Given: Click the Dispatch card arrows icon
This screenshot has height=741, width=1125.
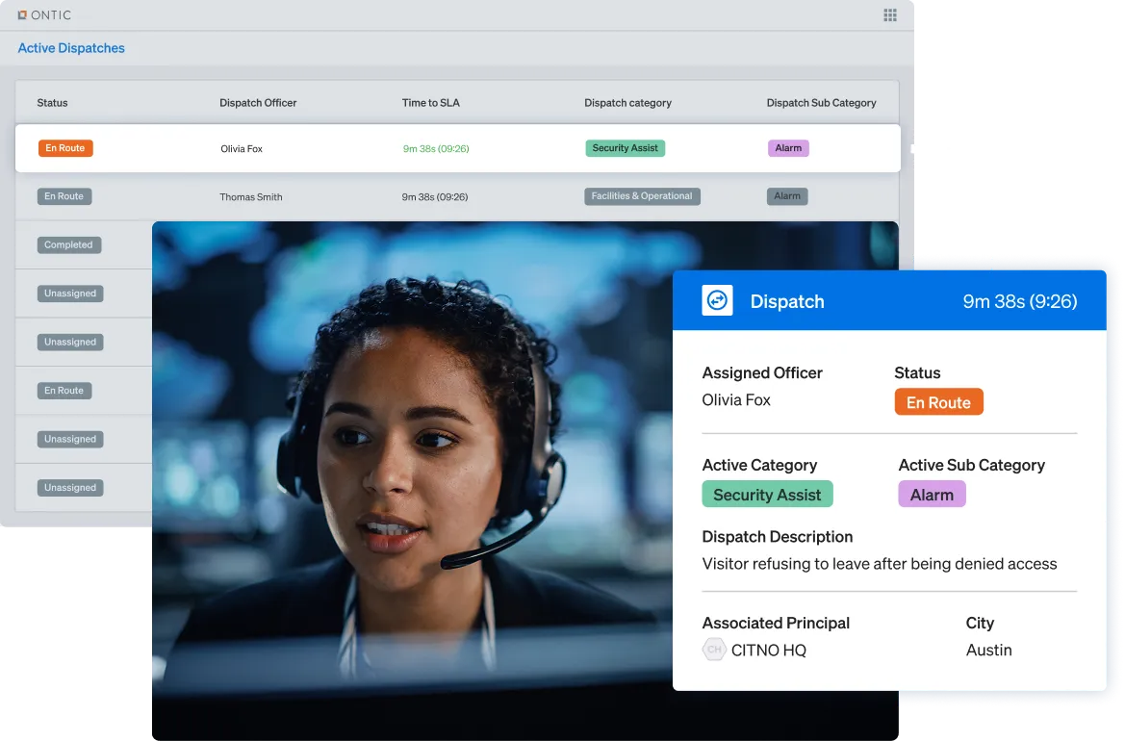Looking at the screenshot, I should pos(717,301).
